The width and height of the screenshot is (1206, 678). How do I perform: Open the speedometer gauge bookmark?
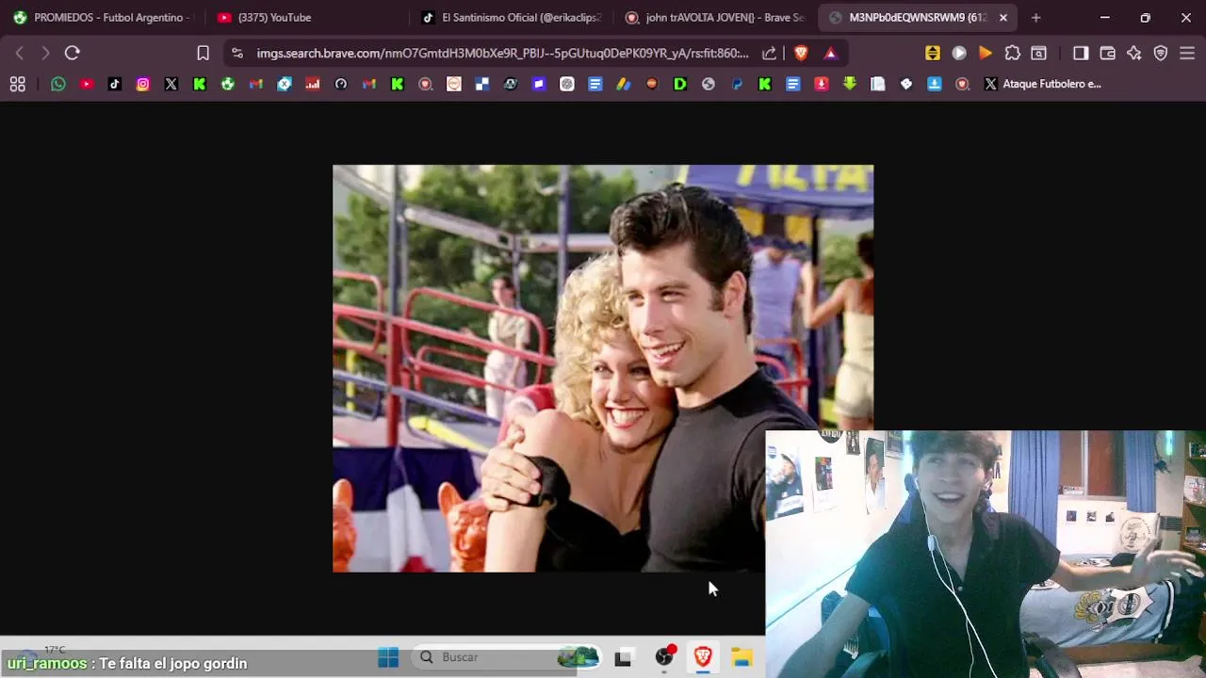pos(341,84)
